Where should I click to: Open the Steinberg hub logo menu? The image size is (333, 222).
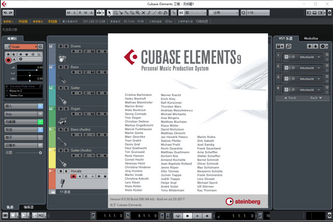click(4, 4)
